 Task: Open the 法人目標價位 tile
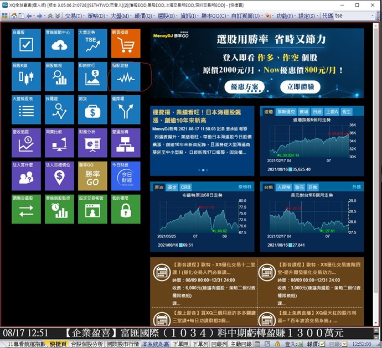click(59, 176)
